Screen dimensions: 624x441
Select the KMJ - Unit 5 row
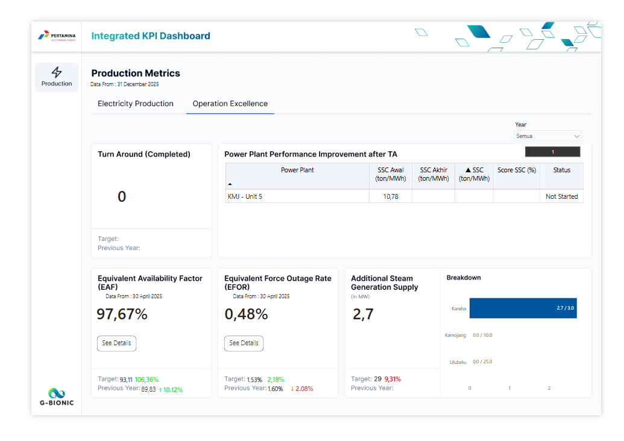[297, 196]
